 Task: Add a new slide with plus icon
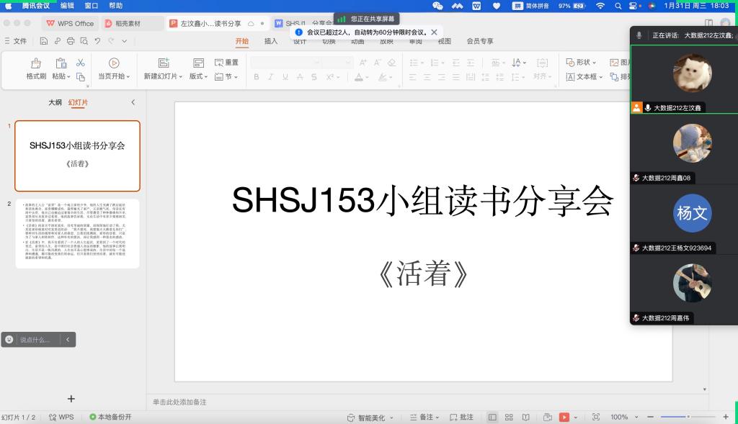(71, 398)
